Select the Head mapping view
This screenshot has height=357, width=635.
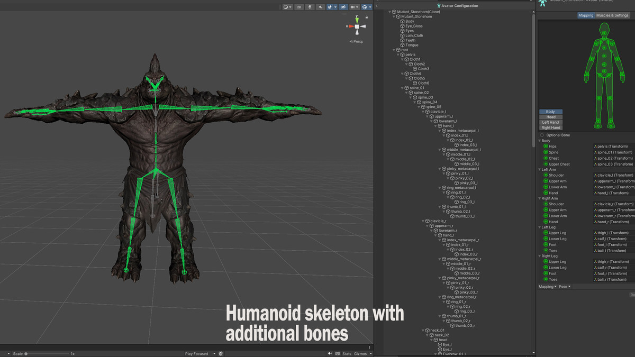pos(550,117)
